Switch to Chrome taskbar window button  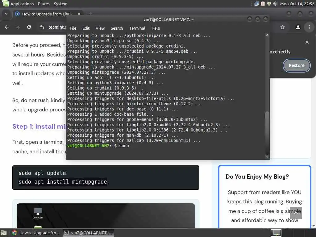click(36, 233)
